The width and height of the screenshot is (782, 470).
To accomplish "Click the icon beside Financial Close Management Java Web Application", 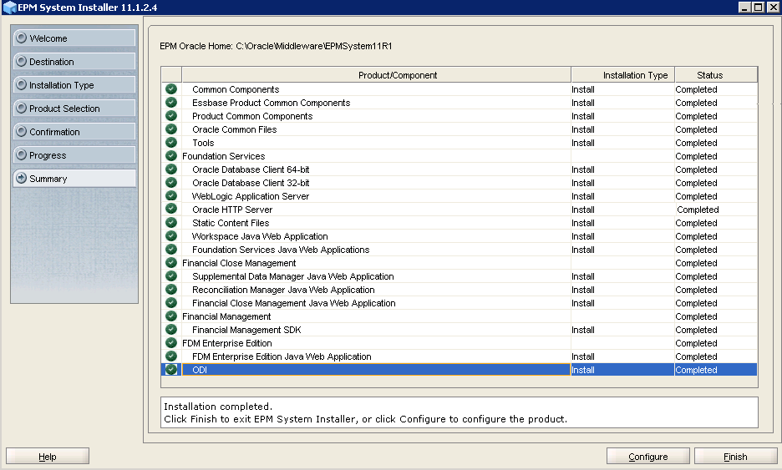I will pyautogui.click(x=171, y=303).
